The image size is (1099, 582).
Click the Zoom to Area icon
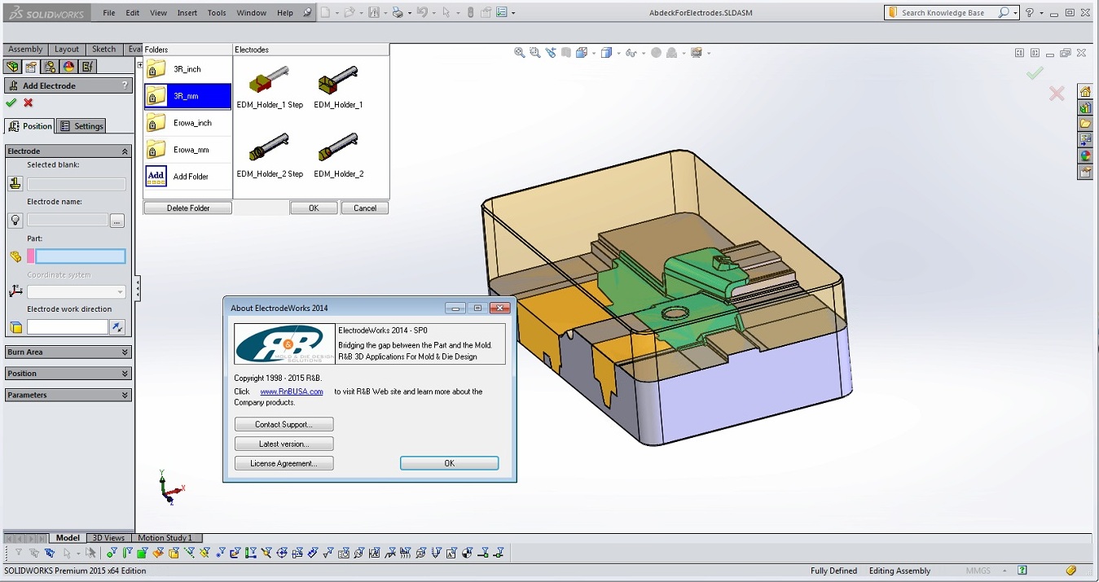534,53
